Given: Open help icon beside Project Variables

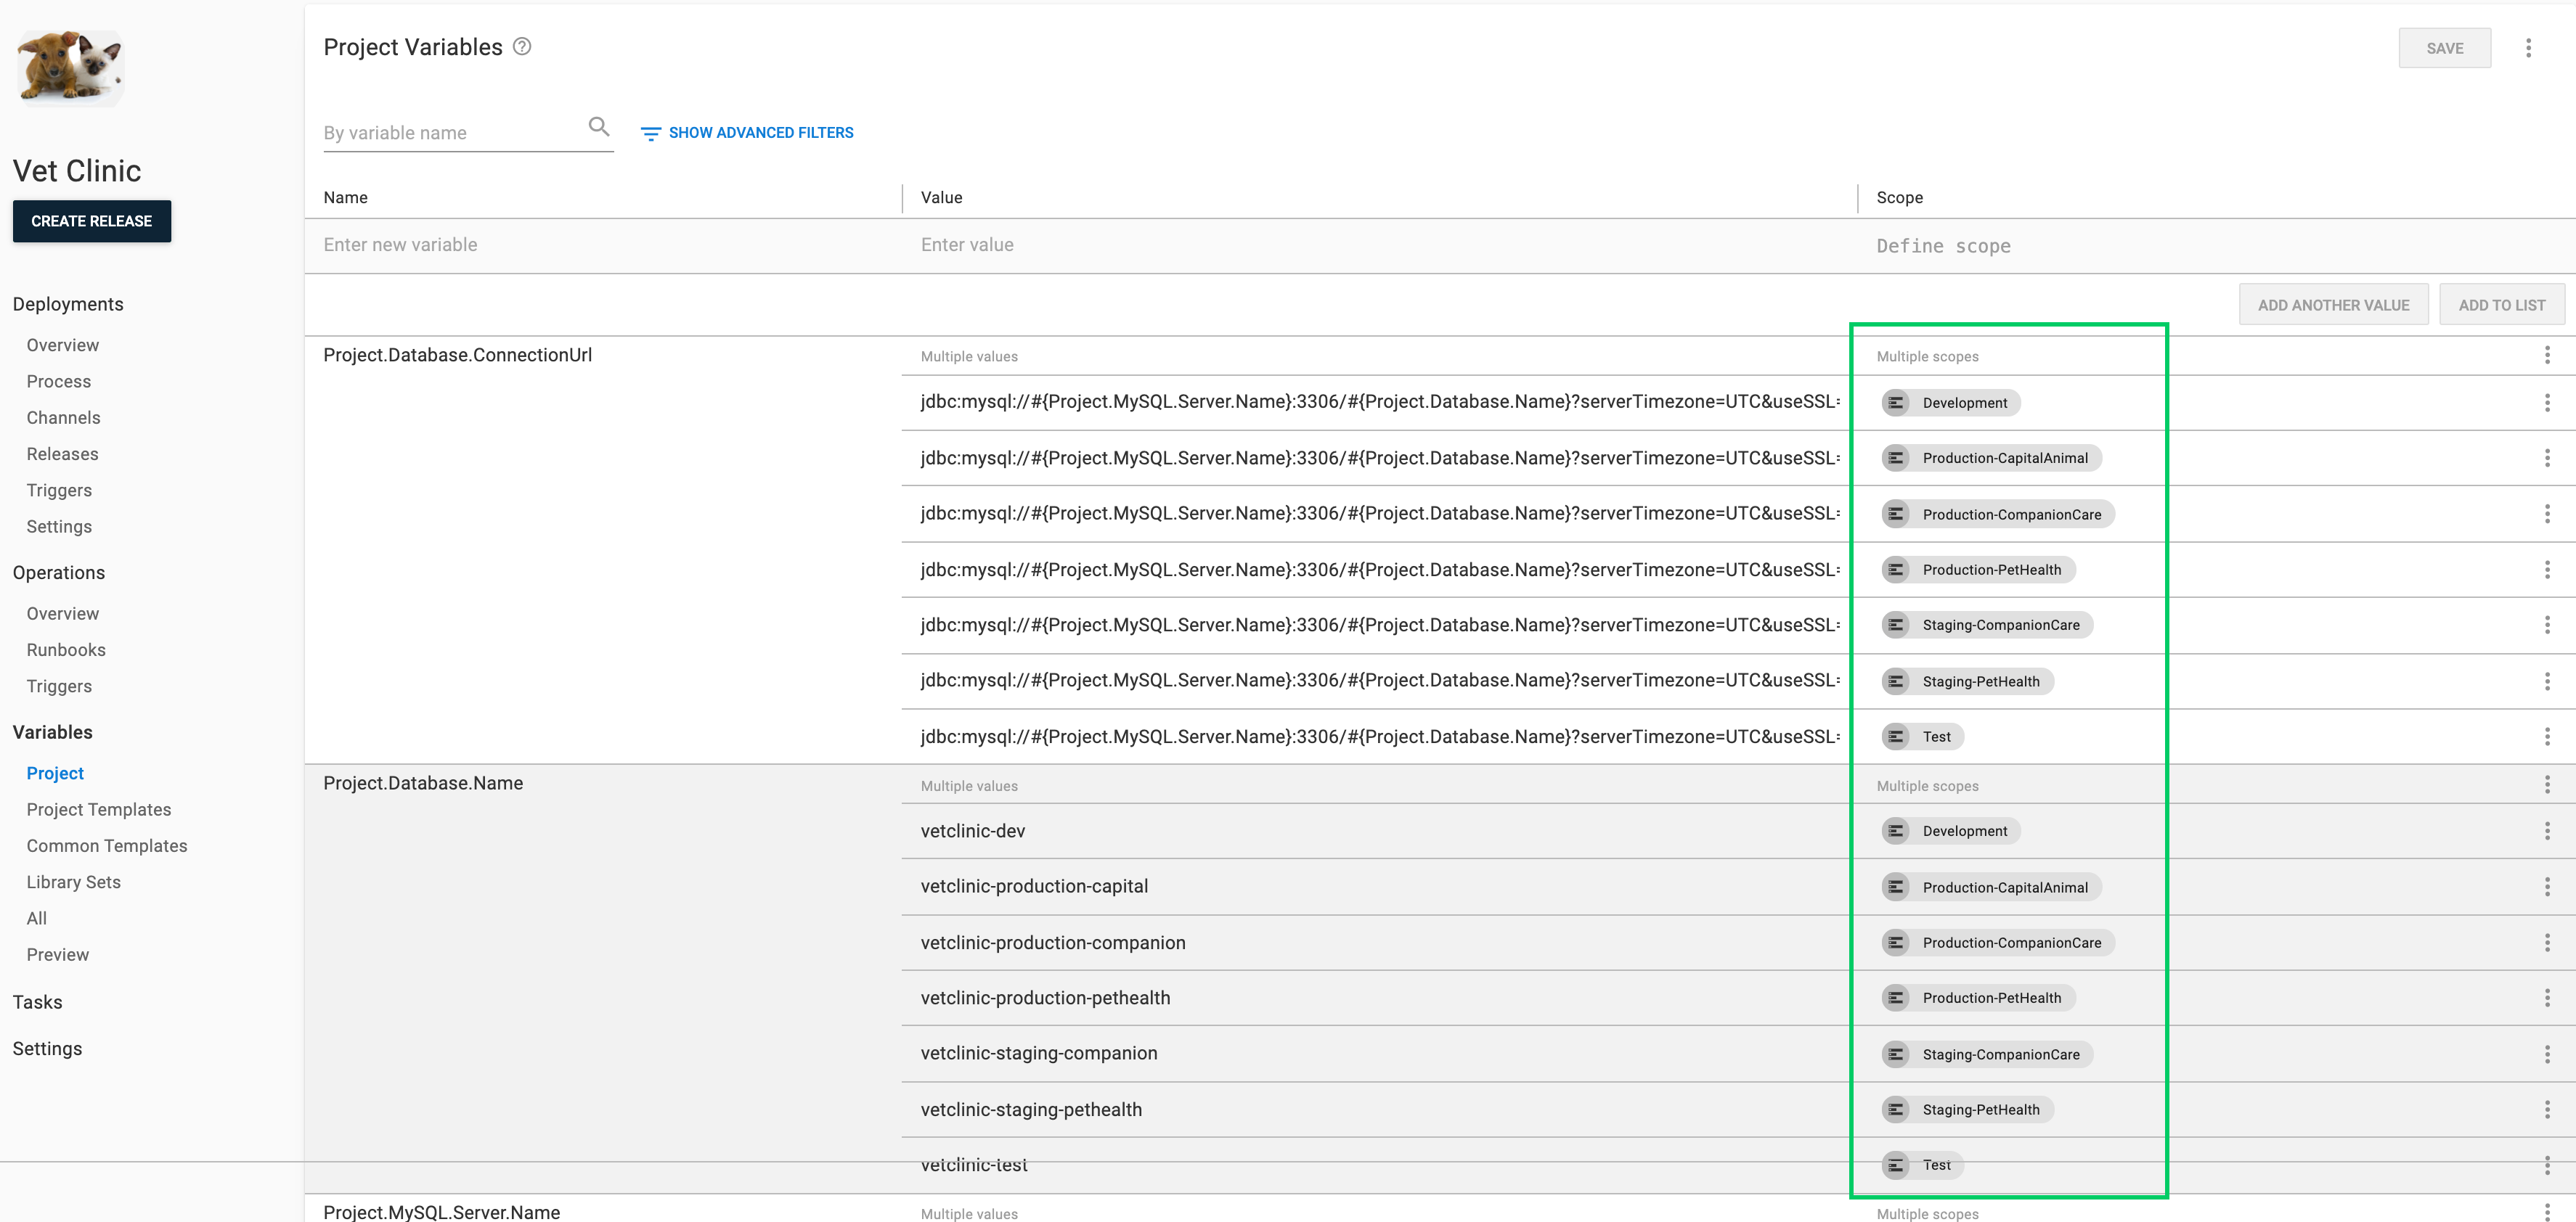Looking at the screenshot, I should click(x=522, y=47).
